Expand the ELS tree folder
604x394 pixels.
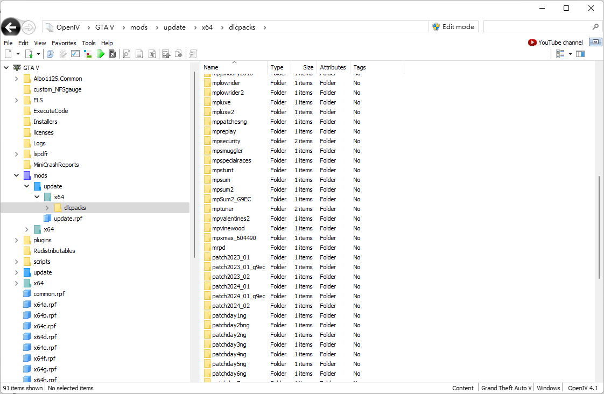16,100
